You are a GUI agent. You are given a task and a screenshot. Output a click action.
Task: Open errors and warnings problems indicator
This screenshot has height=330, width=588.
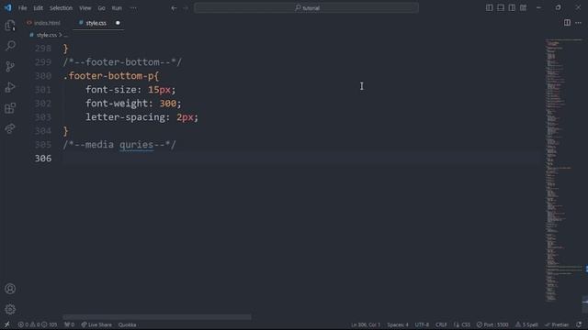[38, 324]
